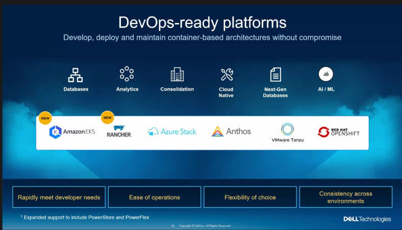This screenshot has height=230, width=402.
Task: Select the Cloud Native wrench tools icon
Action: click(x=227, y=74)
